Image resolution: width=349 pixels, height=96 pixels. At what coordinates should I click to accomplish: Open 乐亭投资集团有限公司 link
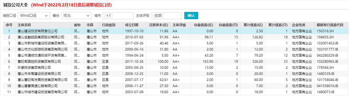click(34, 68)
